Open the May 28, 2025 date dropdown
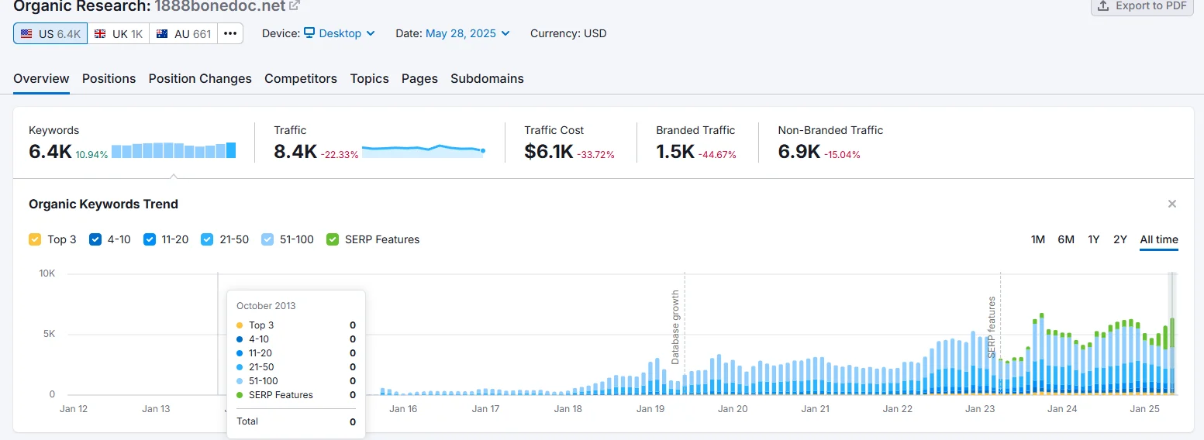The height and width of the screenshot is (440, 1204). coord(467,33)
